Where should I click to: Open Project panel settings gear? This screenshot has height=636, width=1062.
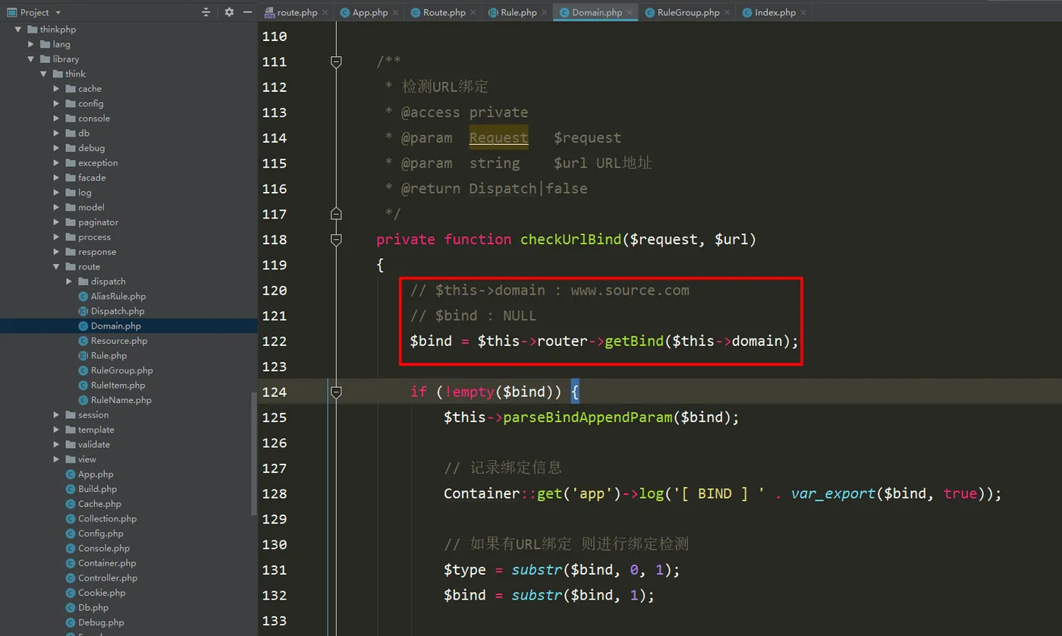230,12
